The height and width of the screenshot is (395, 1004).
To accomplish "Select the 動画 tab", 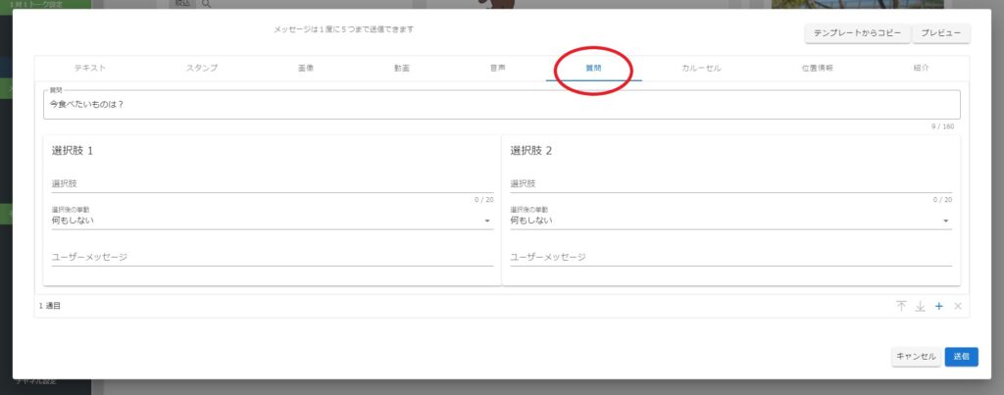I will [x=400, y=69].
